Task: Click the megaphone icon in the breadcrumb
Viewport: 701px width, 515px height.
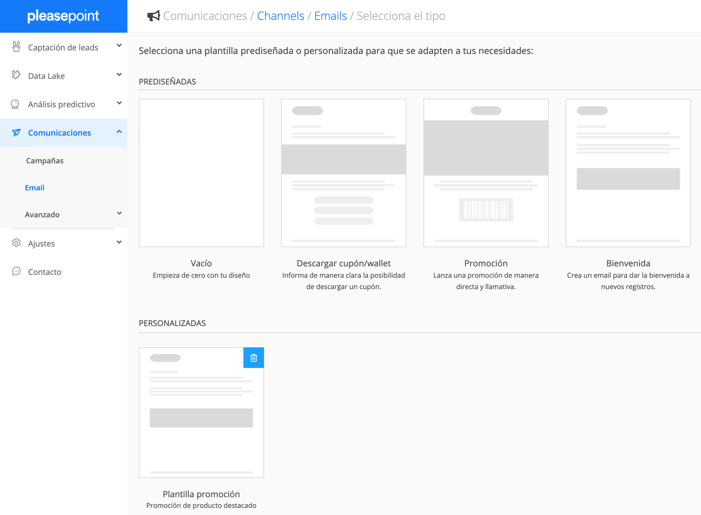Action: coord(153,16)
